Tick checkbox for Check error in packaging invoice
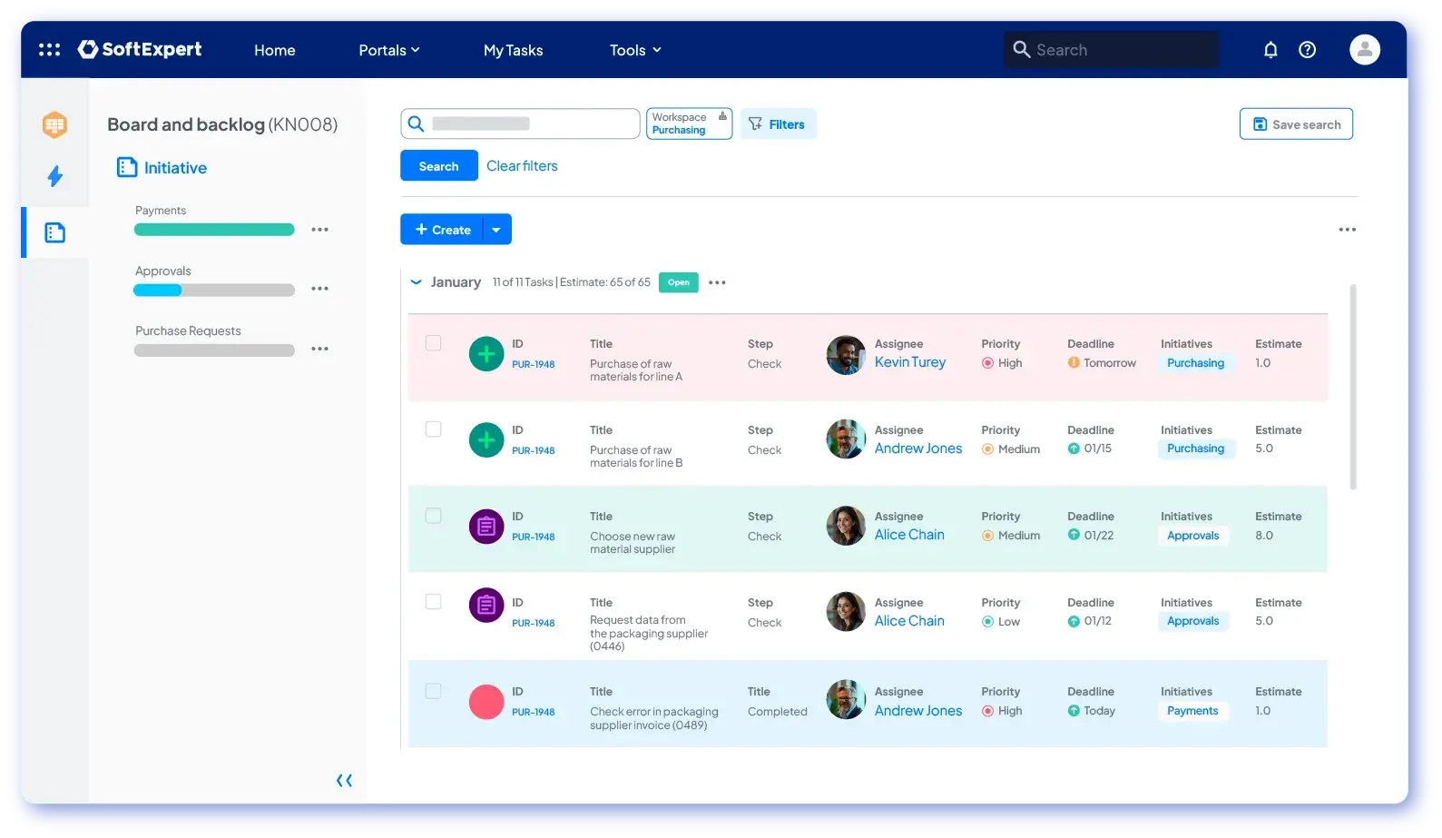1442x838 pixels. point(434,691)
